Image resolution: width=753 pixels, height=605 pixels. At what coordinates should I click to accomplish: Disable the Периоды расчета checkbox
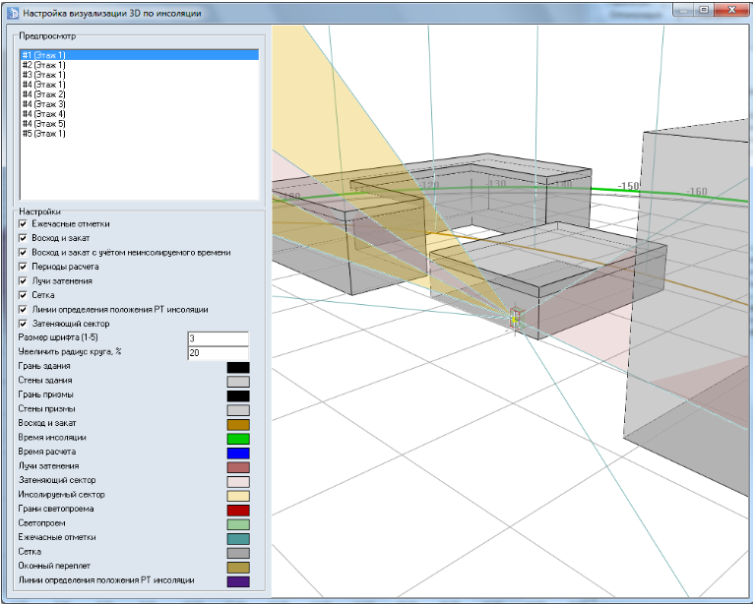click(x=23, y=267)
